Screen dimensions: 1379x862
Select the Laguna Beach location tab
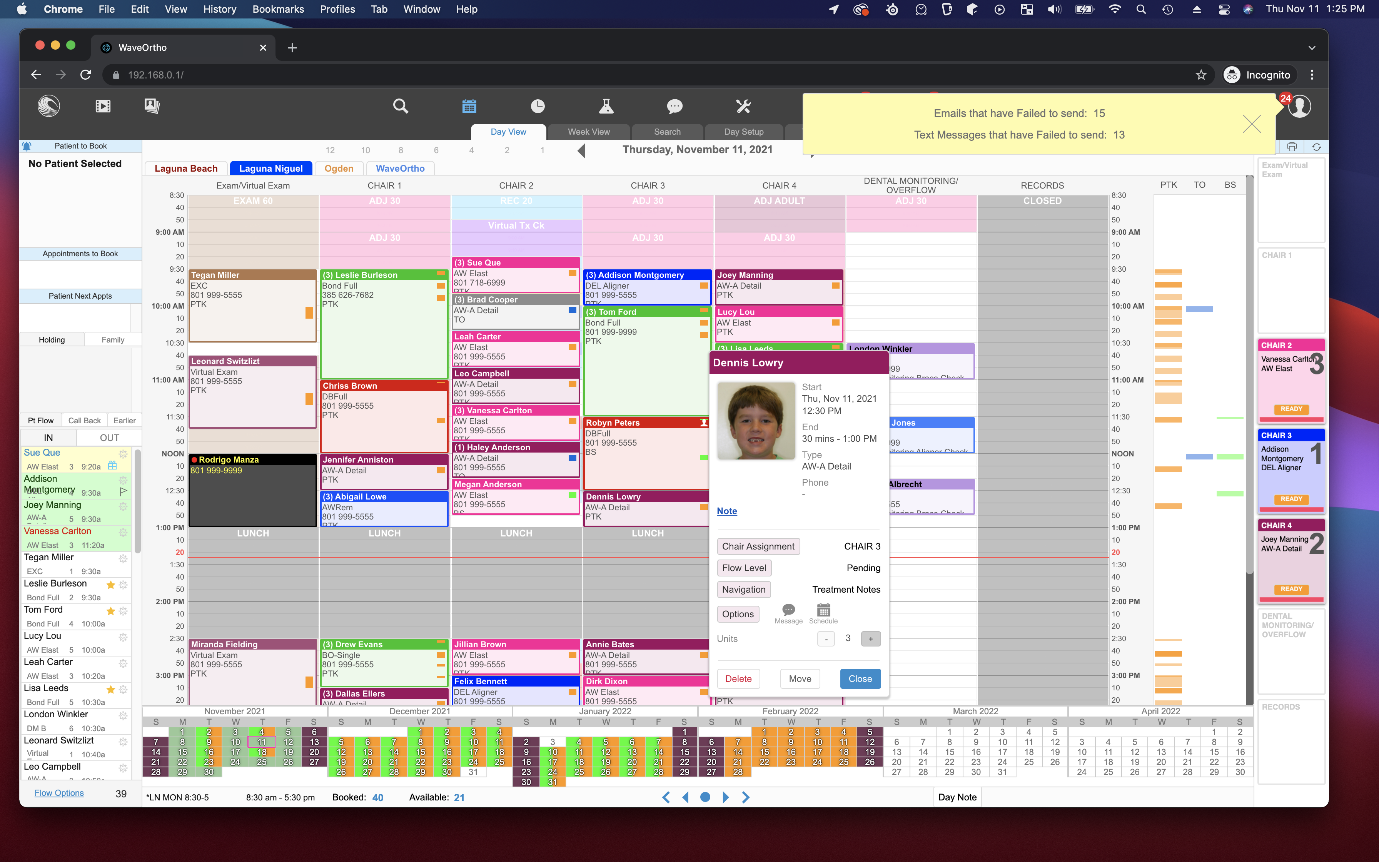point(186,168)
